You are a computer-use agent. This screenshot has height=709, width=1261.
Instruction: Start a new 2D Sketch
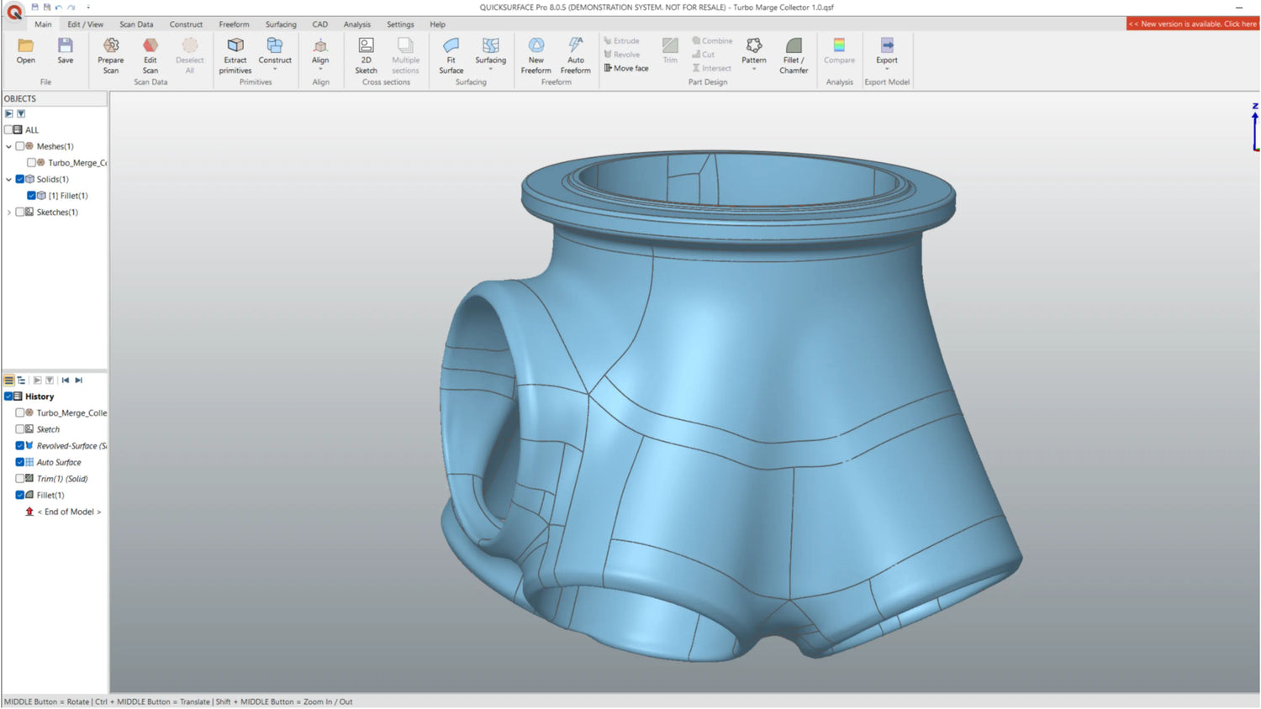point(366,46)
